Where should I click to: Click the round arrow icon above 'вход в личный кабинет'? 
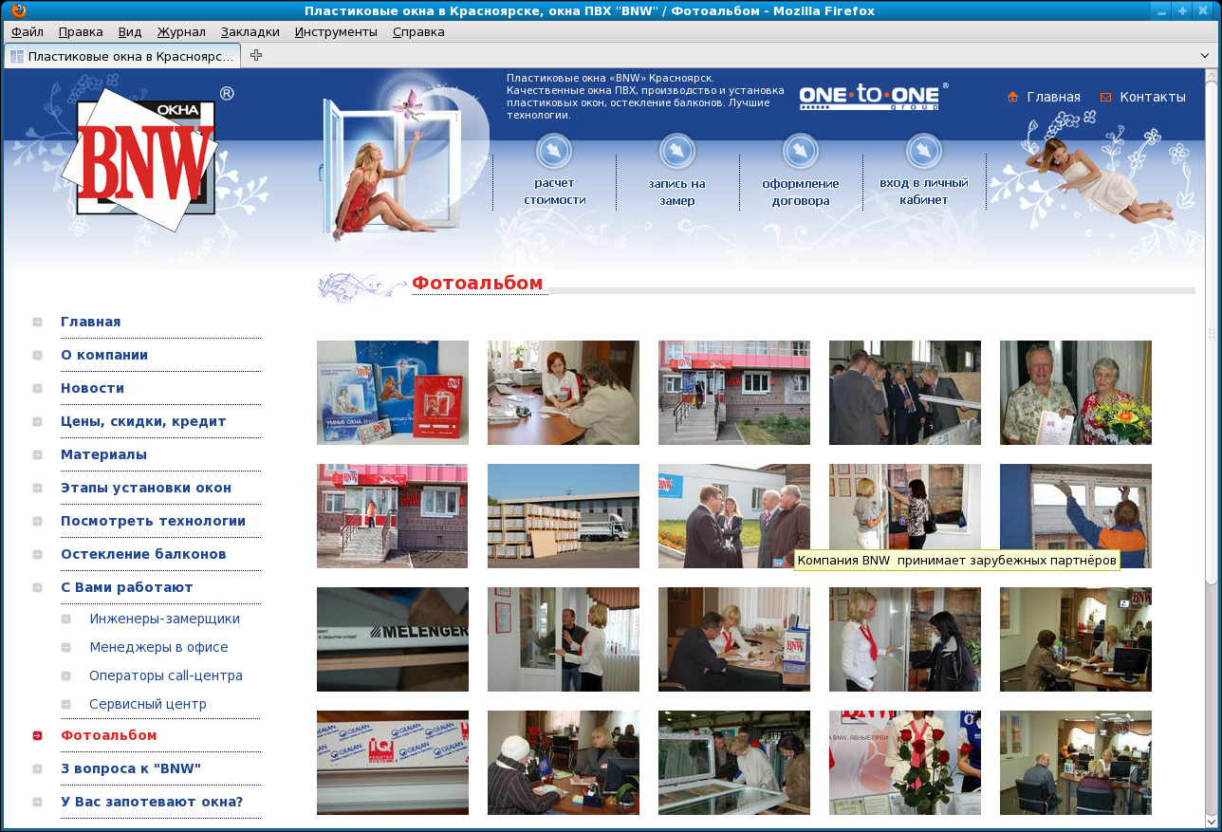[x=924, y=151]
